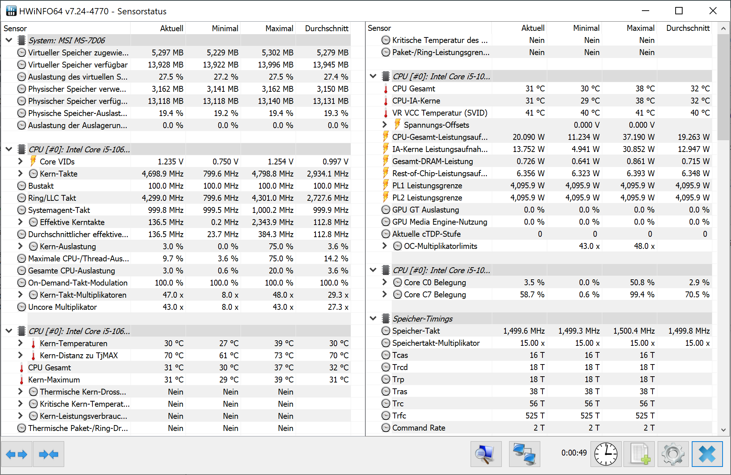The width and height of the screenshot is (731, 475).
Task: Select the Kern-Temperaturen thermometer icon
Action: tap(33, 344)
